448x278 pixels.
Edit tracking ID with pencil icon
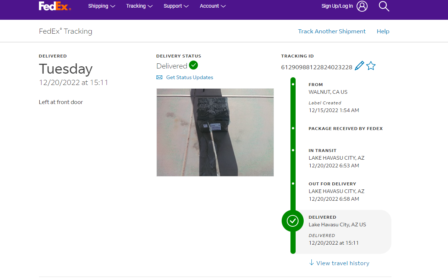coord(359,66)
